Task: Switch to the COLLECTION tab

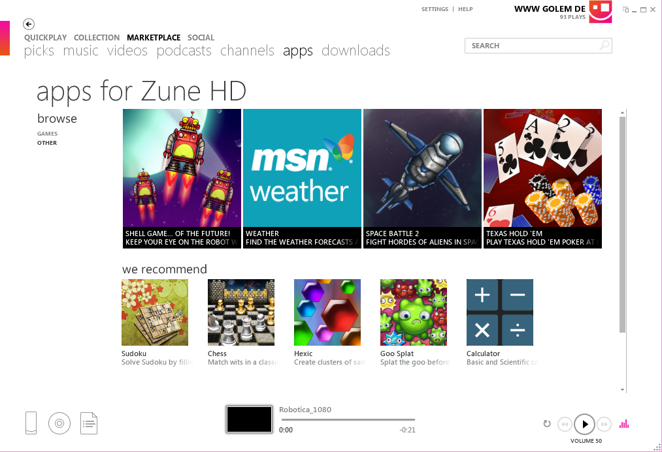Action: tap(97, 37)
